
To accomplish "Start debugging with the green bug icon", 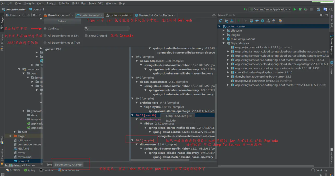I will (x=300, y=9).
